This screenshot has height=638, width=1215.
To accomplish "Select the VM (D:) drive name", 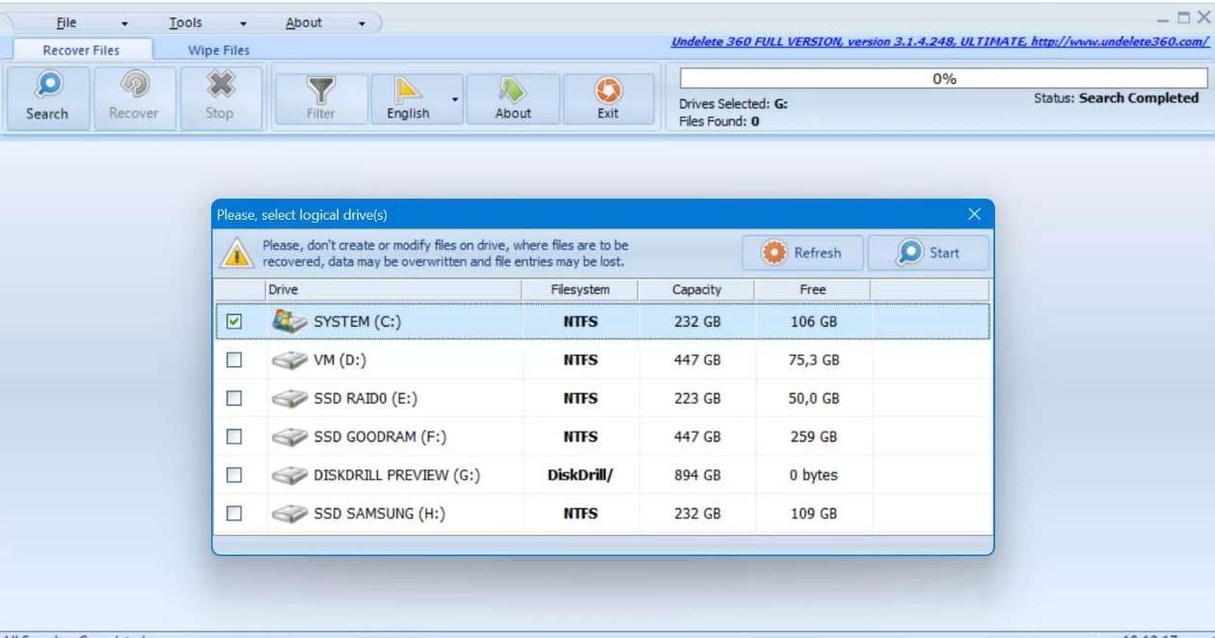I will coord(339,360).
